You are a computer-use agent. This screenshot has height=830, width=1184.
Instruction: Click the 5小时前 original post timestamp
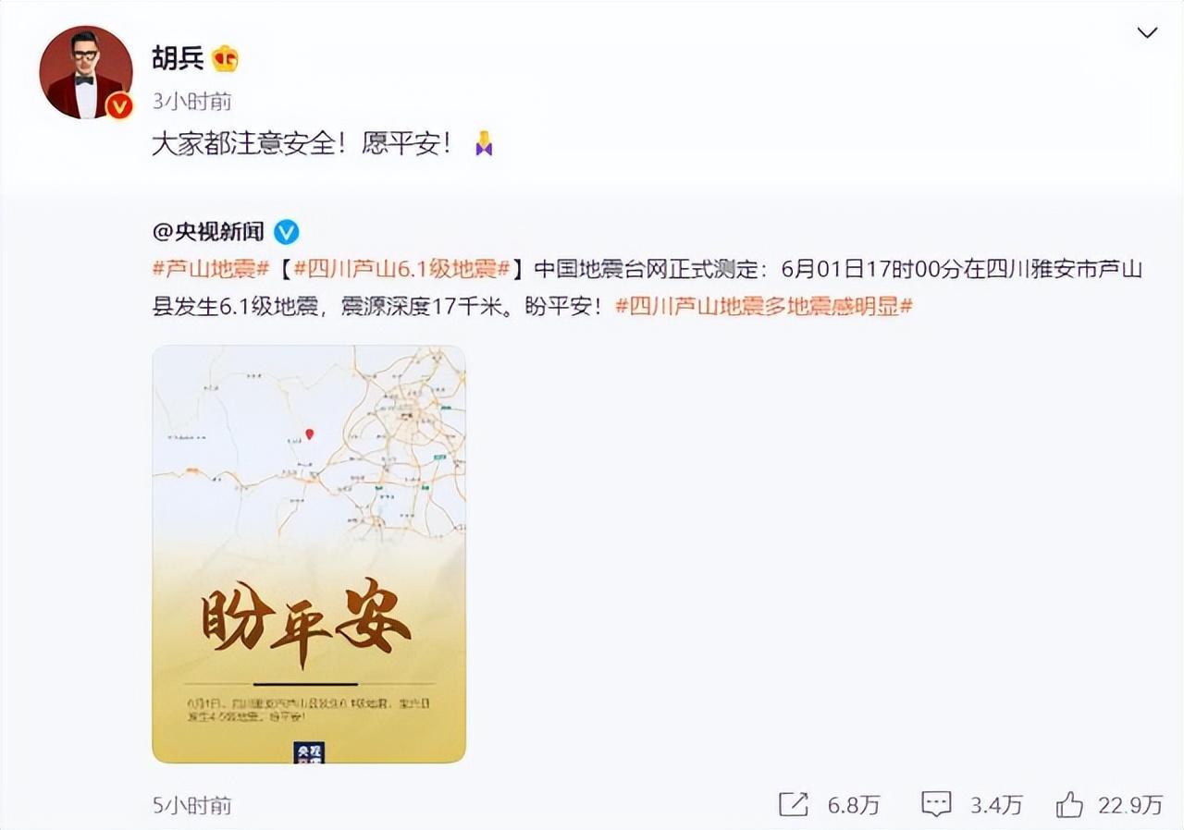pyautogui.click(x=191, y=805)
